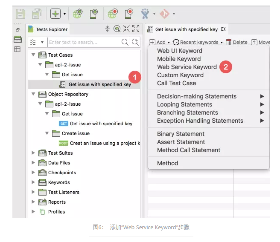
Task: Close the Get issue with specified key tab
Action: 223,29
